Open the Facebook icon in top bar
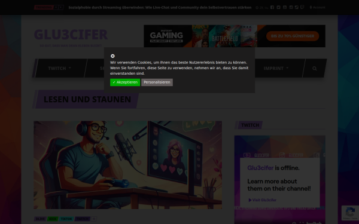Image resolution: width=359 pixels, height=224 pixels. (272, 7)
